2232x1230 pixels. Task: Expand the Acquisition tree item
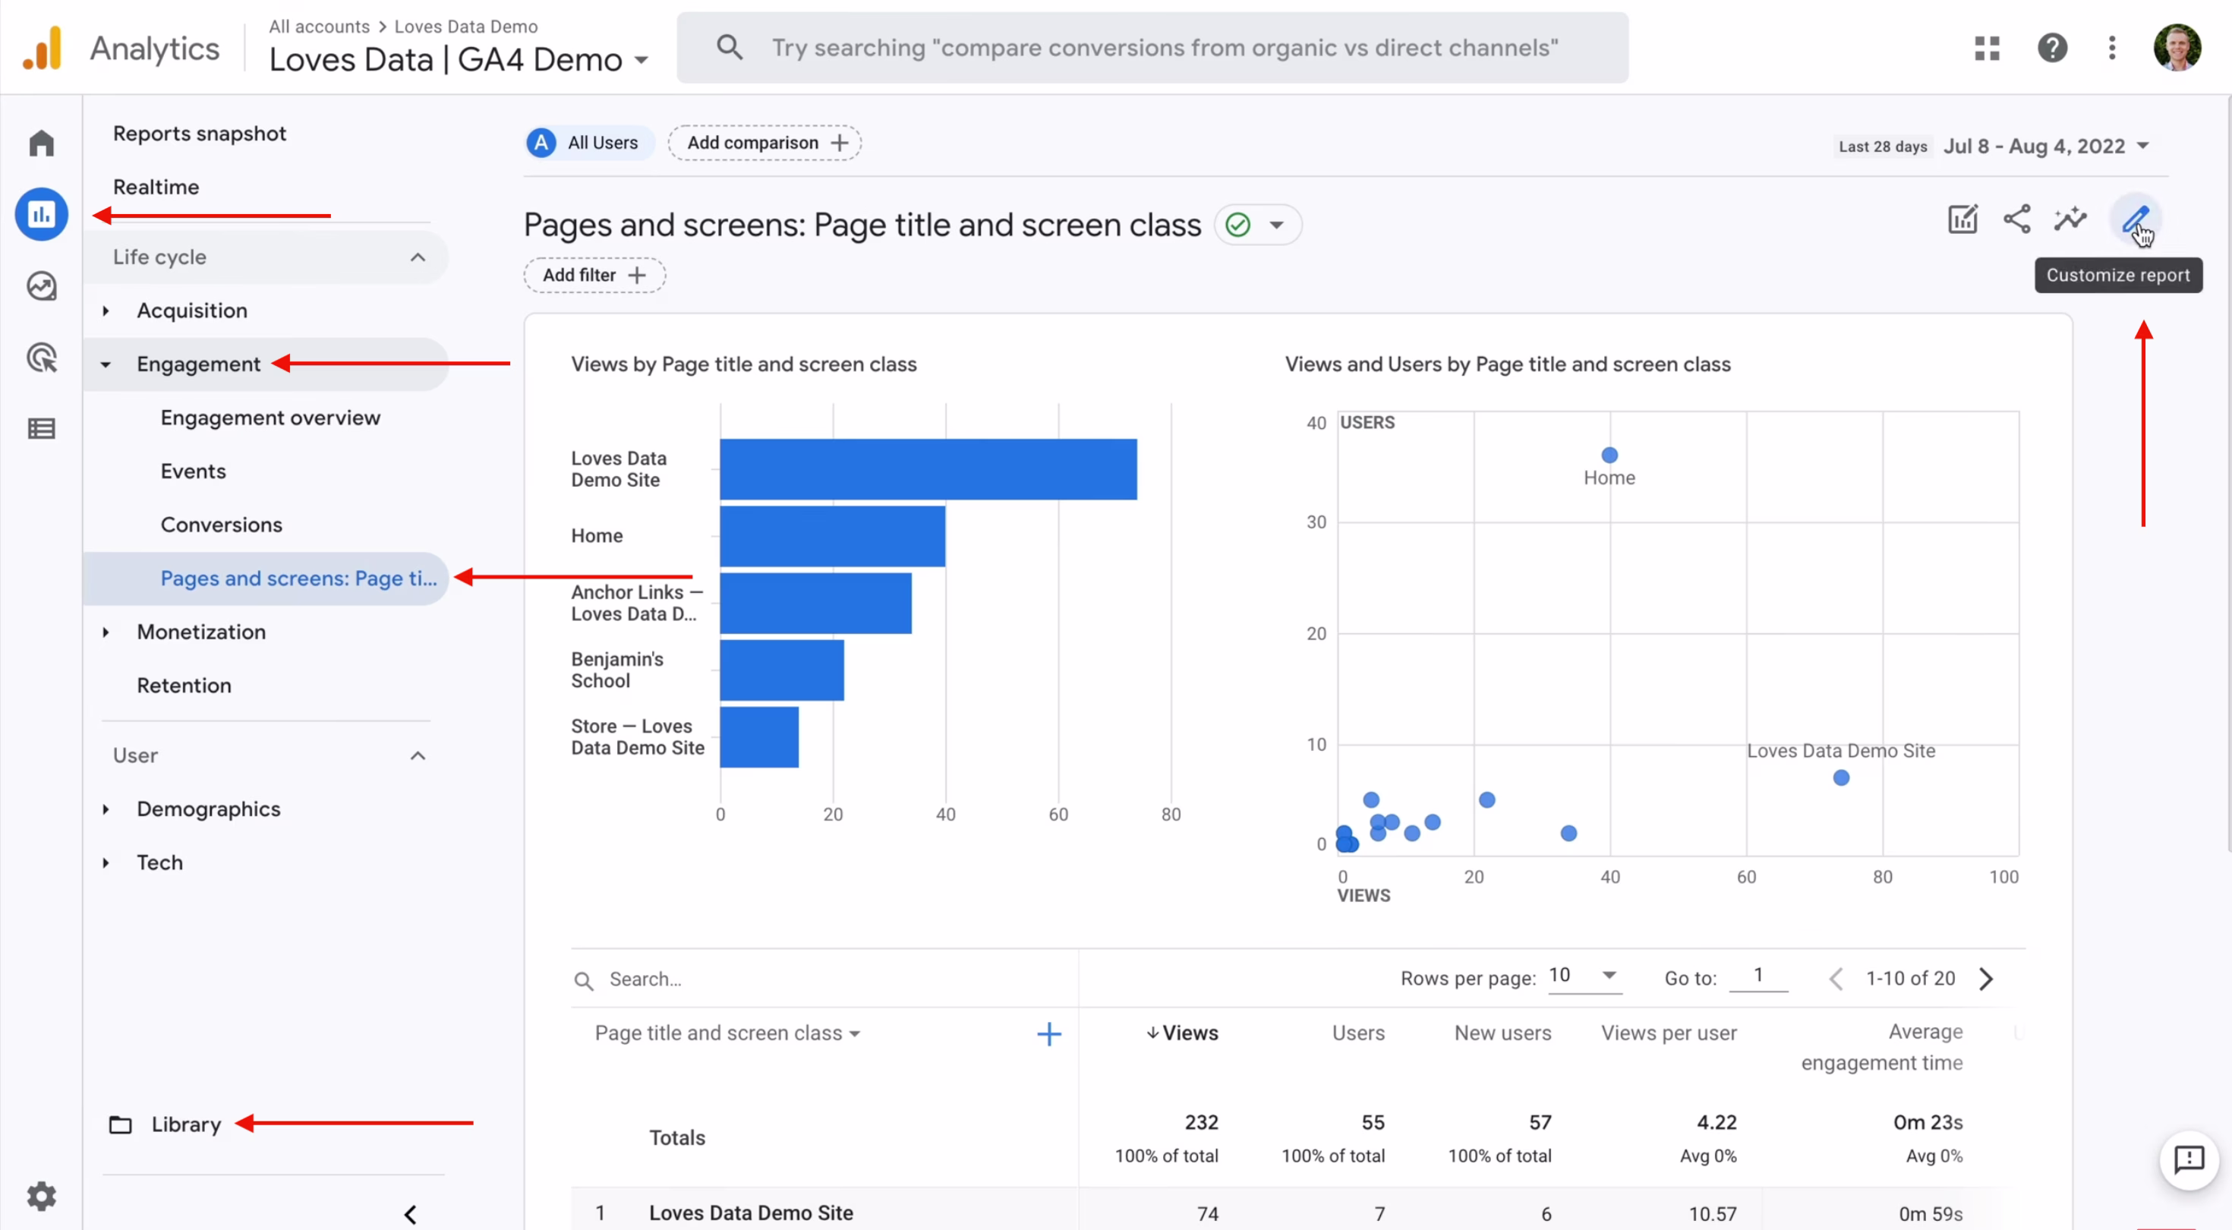tap(106, 311)
